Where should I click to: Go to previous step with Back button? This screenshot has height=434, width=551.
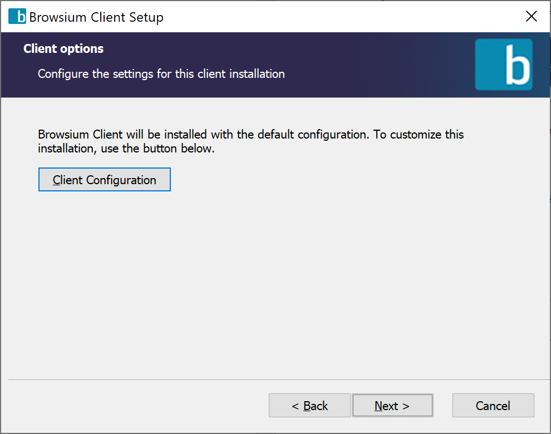[309, 406]
